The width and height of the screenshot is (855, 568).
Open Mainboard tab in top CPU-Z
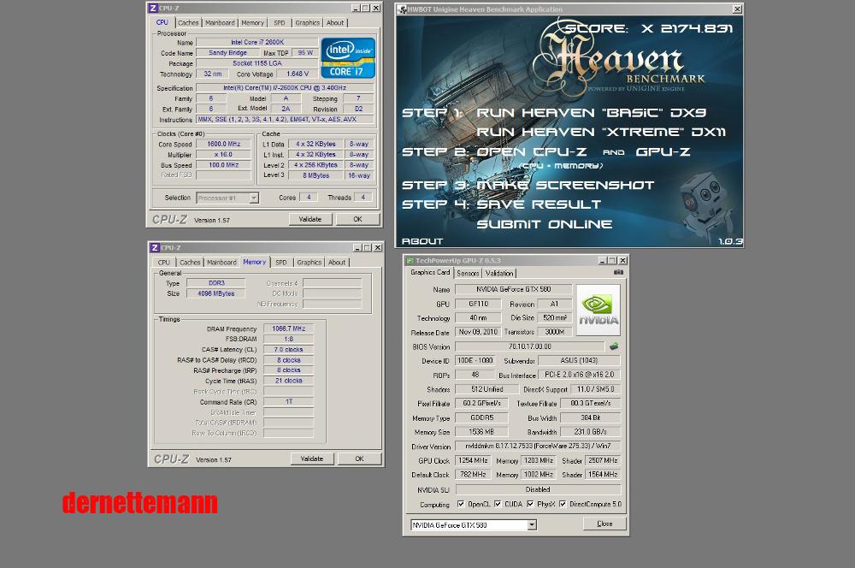[x=220, y=23]
